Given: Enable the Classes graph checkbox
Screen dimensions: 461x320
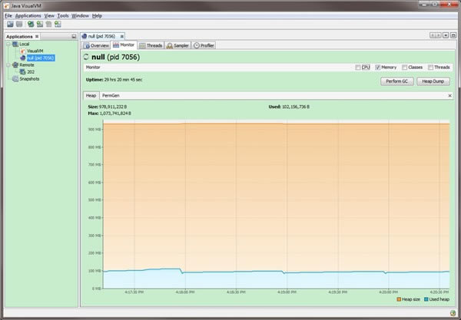Looking at the screenshot, I should (405, 68).
